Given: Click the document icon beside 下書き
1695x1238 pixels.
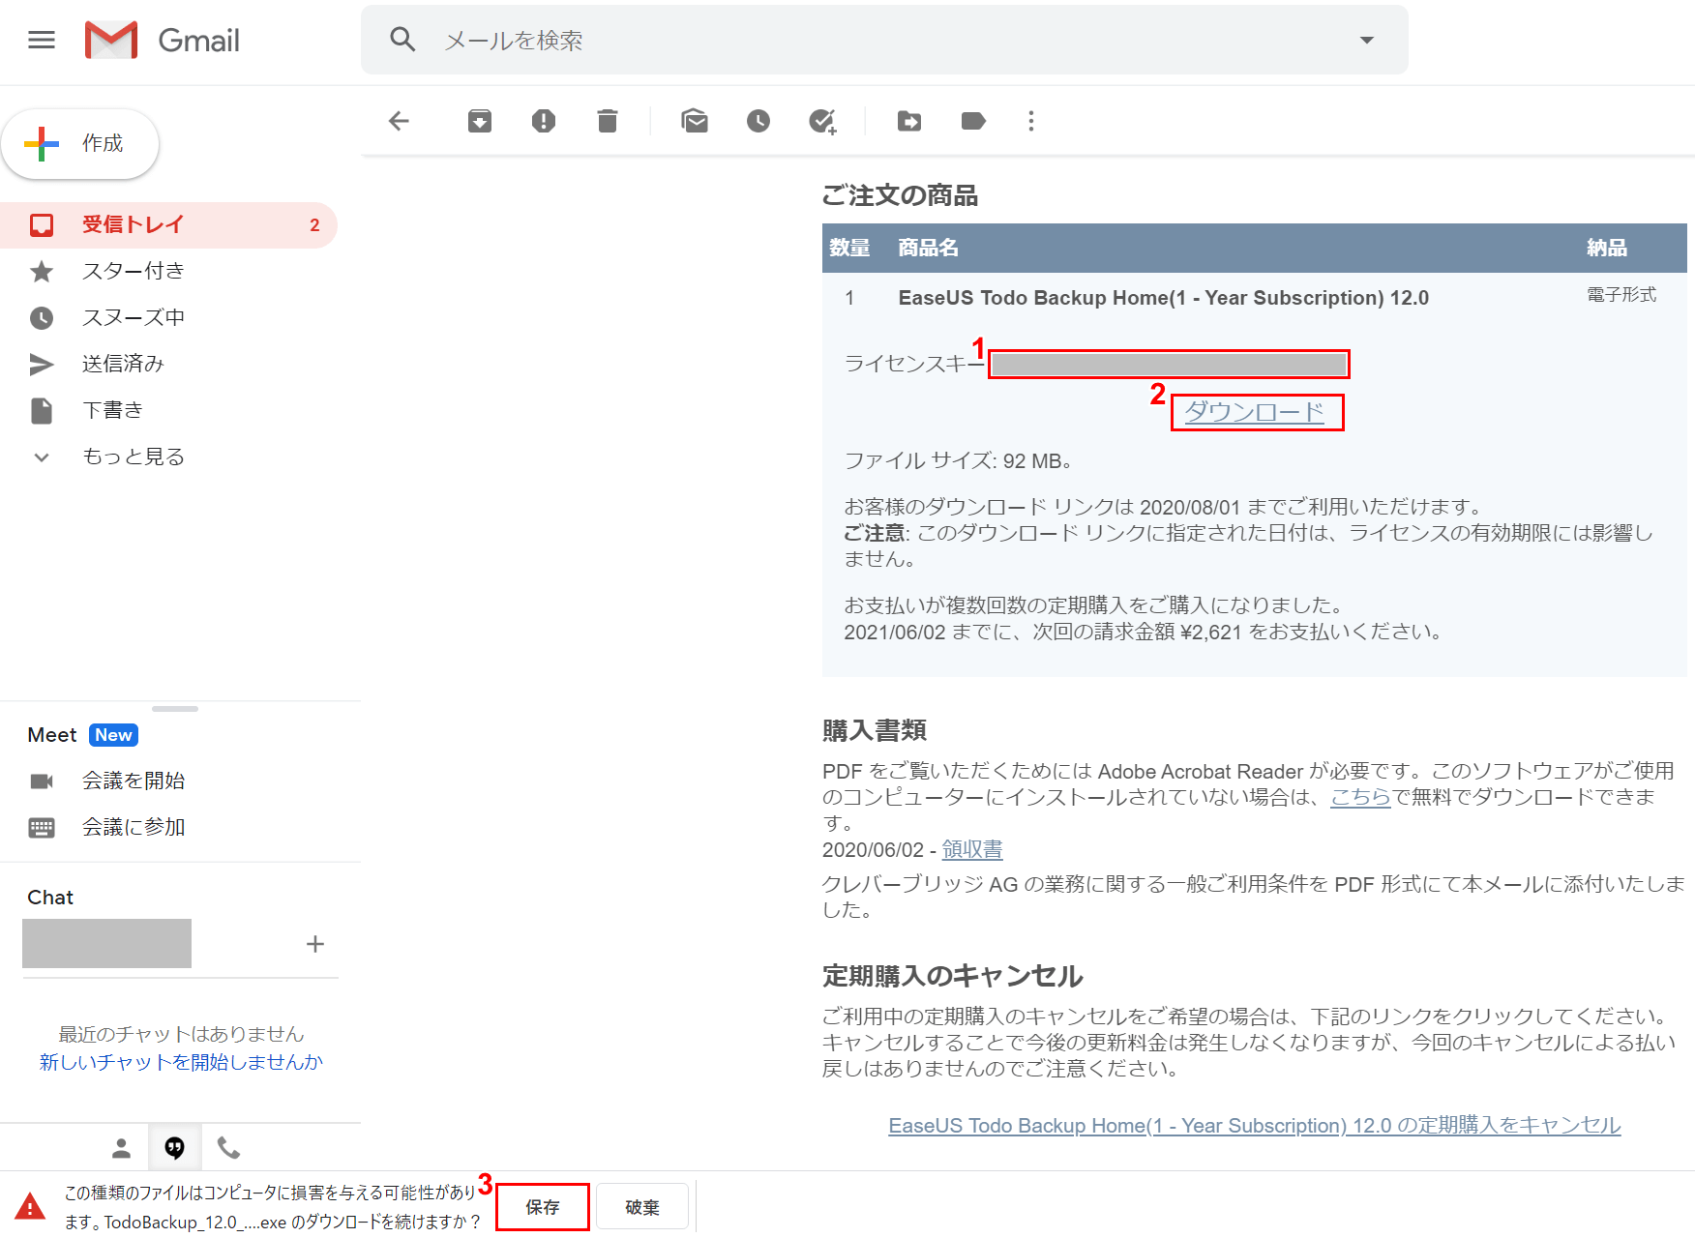Looking at the screenshot, I should click(42, 411).
